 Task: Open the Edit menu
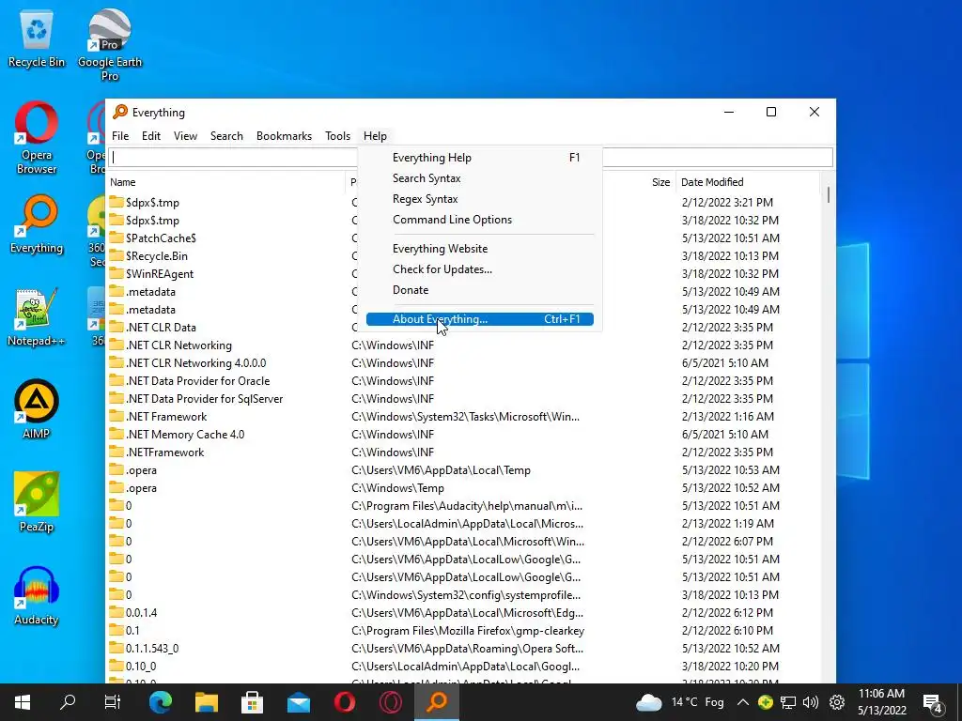pyautogui.click(x=151, y=136)
